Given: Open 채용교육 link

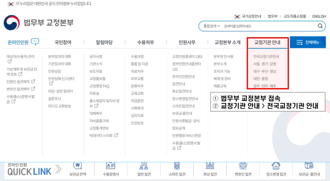Looking at the screenshot, I should click(x=220, y=86).
